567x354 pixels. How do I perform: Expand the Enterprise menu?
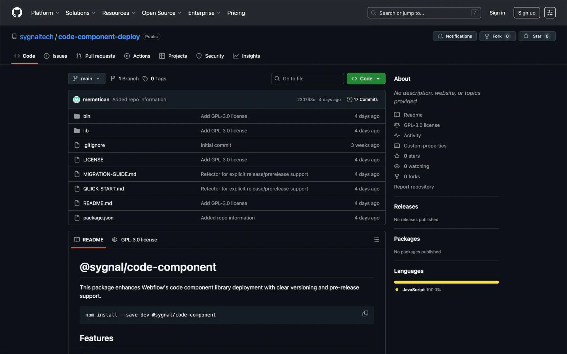(x=204, y=13)
